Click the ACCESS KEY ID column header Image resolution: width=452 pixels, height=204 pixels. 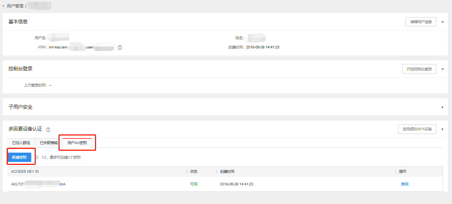[25, 172]
